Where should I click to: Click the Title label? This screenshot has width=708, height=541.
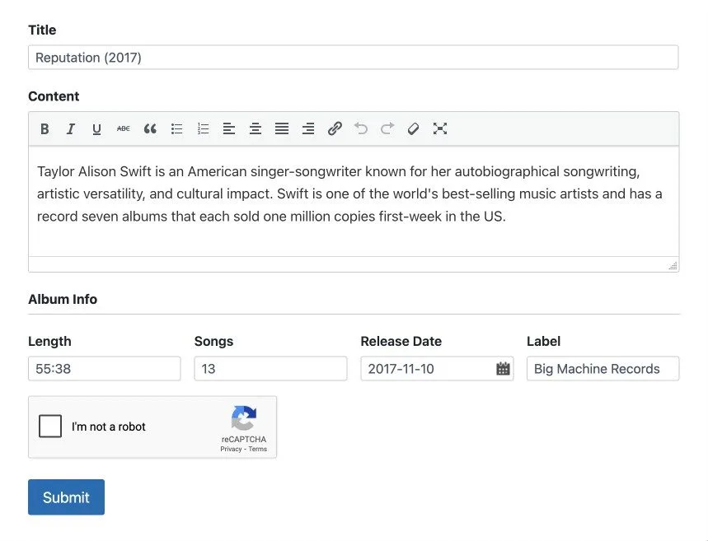42,30
